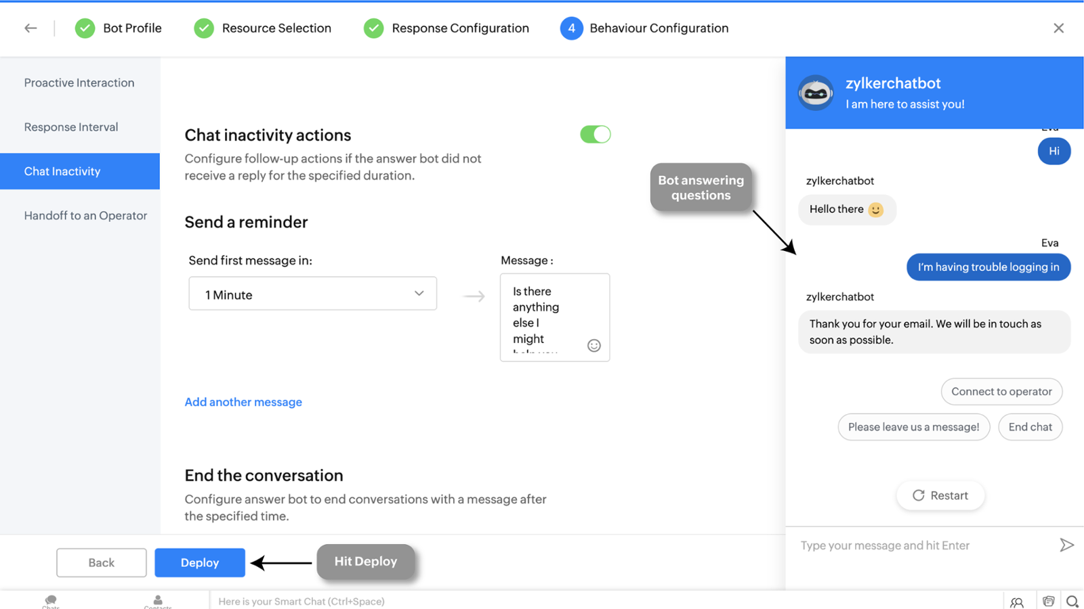Screen dimensions: 1084x609
Task: Open Chats icon in bottom bar
Action: [51, 601]
